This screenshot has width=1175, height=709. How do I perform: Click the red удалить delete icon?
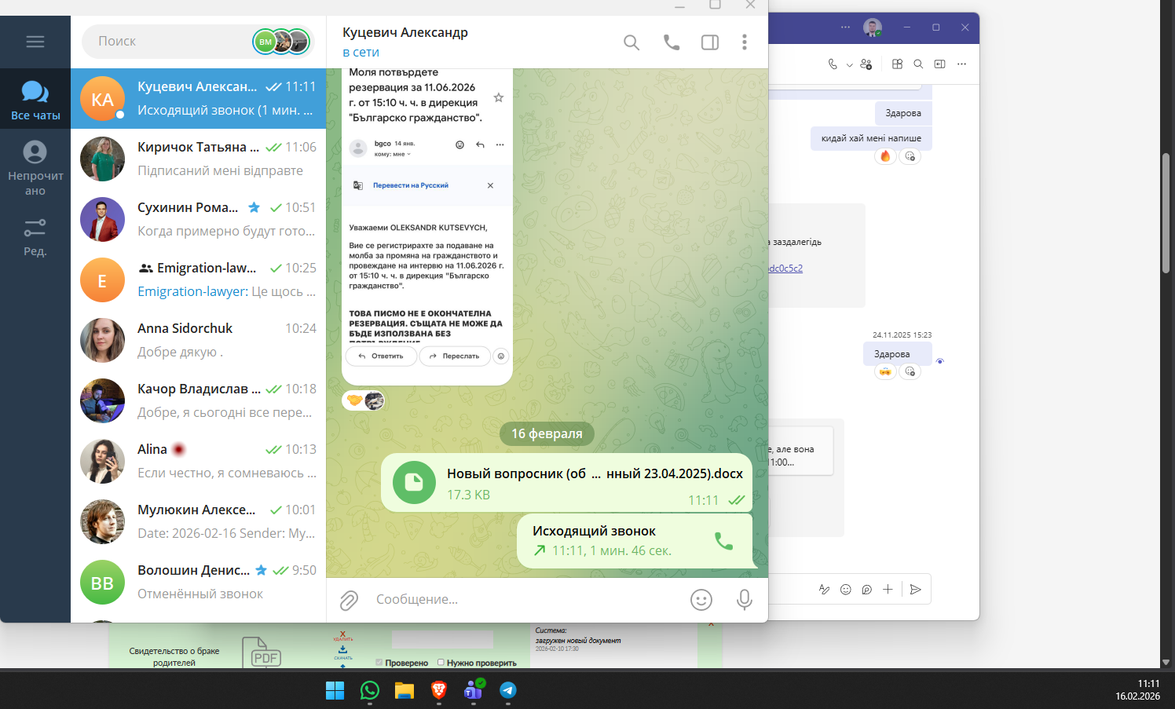pos(342,635)
